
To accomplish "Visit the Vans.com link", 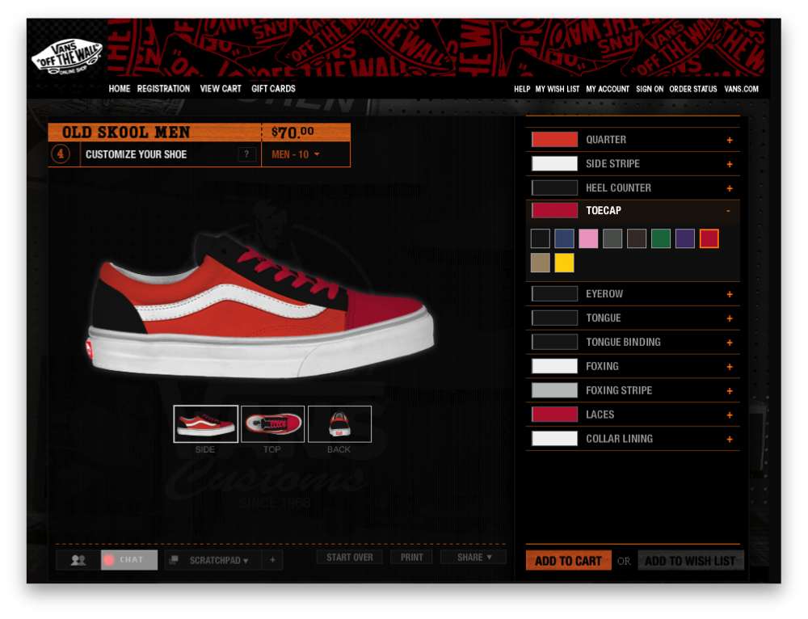I will 742,89.
